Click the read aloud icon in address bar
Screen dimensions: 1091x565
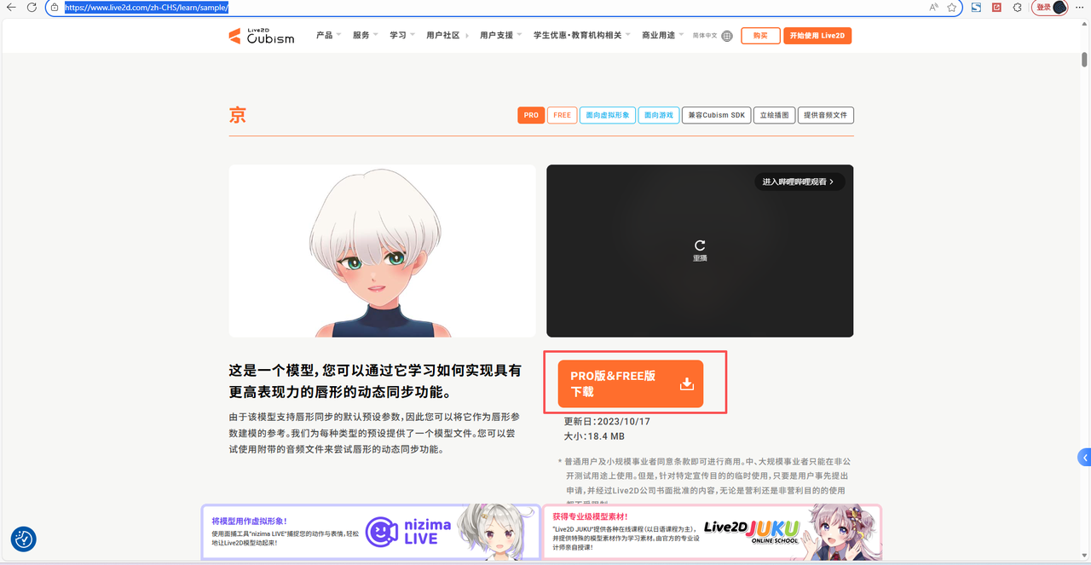click(933, 8)
